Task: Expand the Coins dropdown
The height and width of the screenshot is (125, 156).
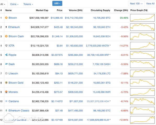Action: click(14, 4)
